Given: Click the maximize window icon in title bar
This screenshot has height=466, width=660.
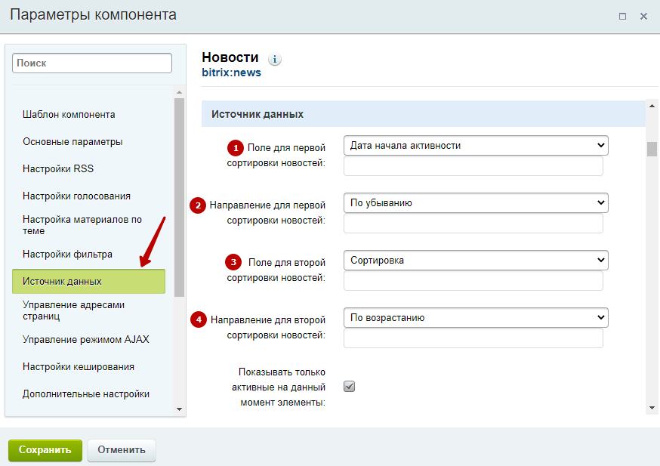Looking at the screenshot, I should coord(622,17).
